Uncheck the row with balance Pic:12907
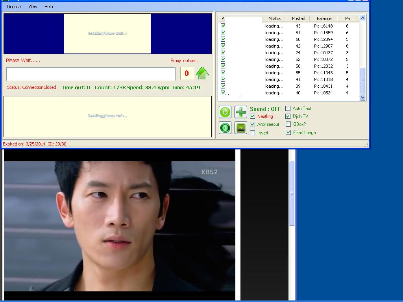Image resolution: width=403 pixels, height=302 pixels. tap(223, 46)
